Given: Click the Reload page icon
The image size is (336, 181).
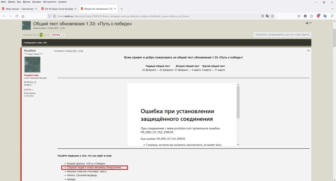Looking at the screenshot, I should [17, 16].
